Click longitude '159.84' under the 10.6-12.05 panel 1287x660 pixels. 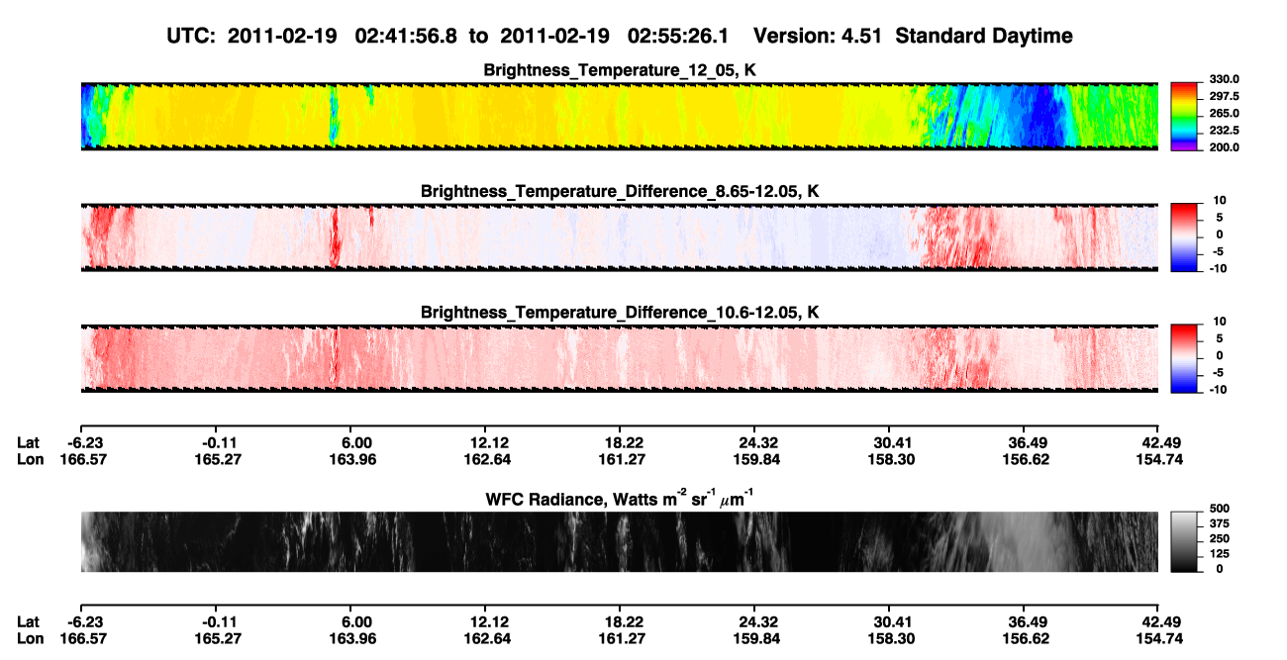(x=755, y=459)
